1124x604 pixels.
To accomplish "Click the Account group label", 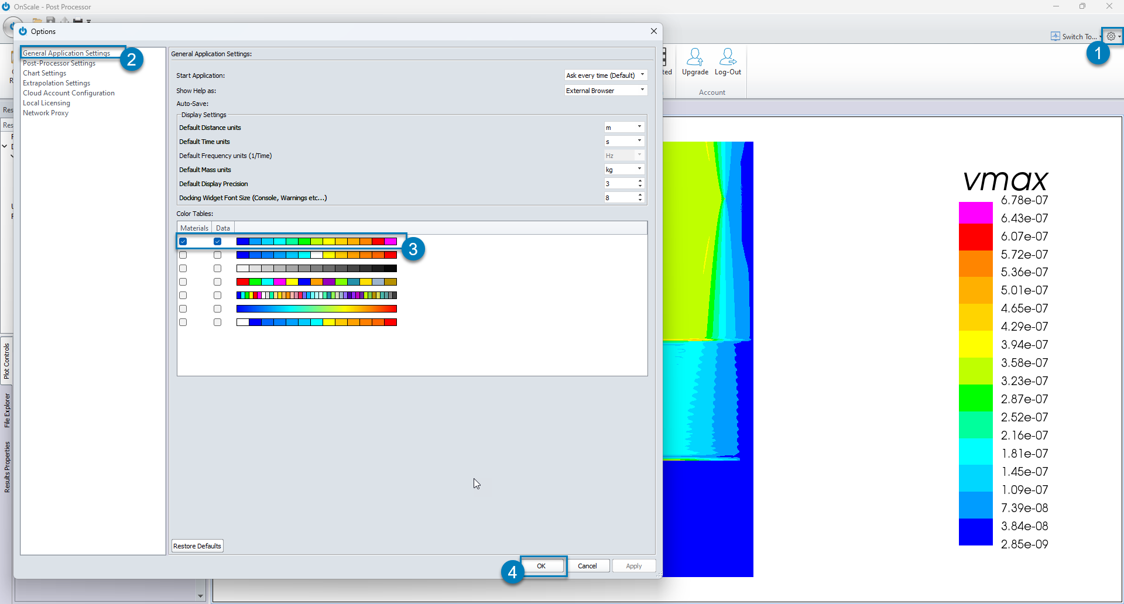I will point(712,92).
